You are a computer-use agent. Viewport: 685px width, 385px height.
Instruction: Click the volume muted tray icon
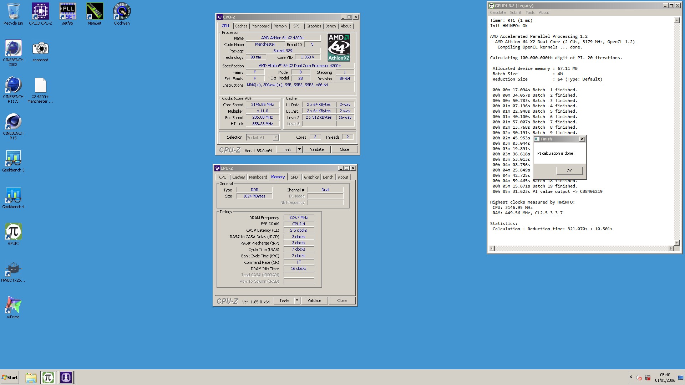pyautogui.click(x=639, y=378)
